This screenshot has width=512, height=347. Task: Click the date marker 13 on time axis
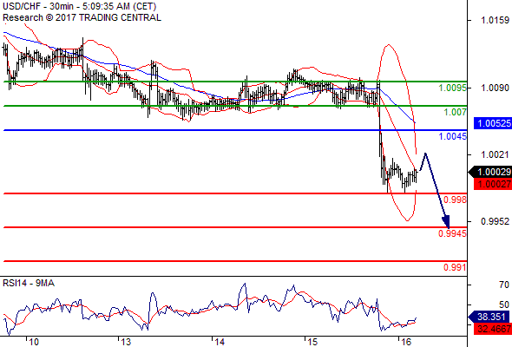click(x=126, y=342)
